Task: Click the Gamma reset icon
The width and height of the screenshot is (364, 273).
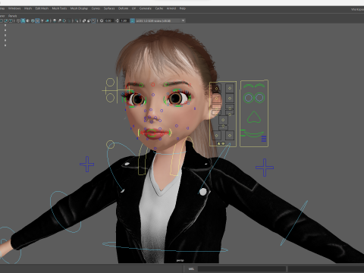Action: pyautogui.click(x=117, y=20)
